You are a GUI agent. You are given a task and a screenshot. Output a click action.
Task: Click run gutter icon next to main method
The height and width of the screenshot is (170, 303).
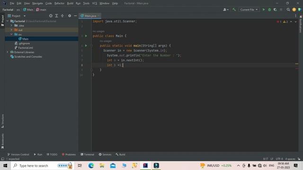86,46
